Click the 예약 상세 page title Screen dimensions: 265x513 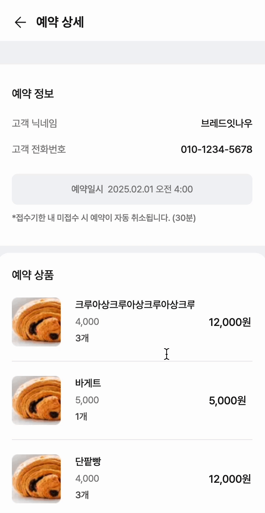coord(60,22)
